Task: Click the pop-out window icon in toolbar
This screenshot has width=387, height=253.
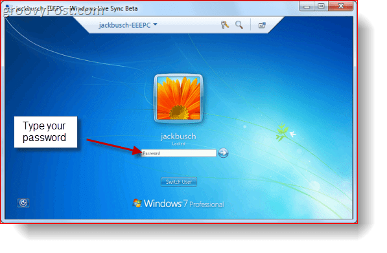Action: pos(262,25)
